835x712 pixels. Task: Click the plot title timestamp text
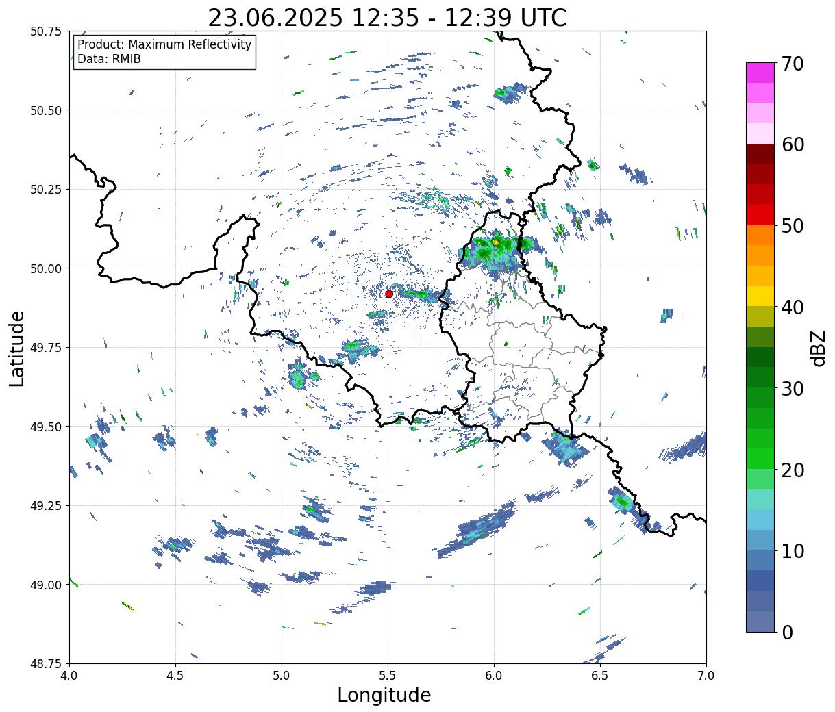387,18
